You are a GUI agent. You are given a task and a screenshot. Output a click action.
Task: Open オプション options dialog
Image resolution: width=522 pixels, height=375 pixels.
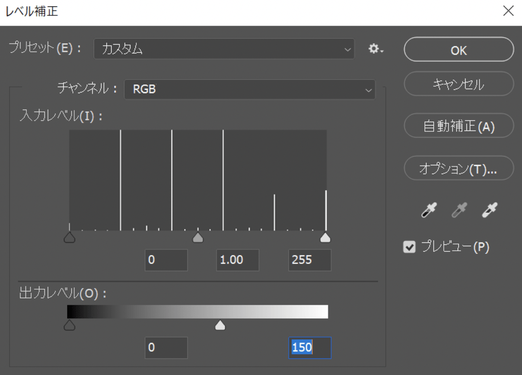(x=458, y=168)
